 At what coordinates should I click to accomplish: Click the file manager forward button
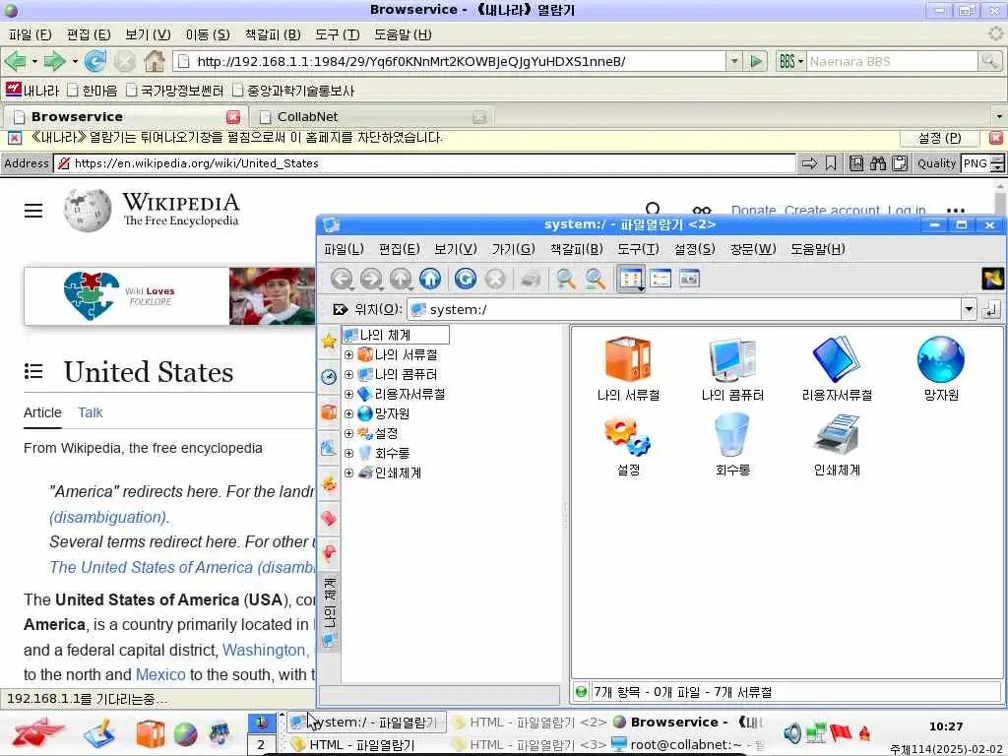tap(371, 279)
